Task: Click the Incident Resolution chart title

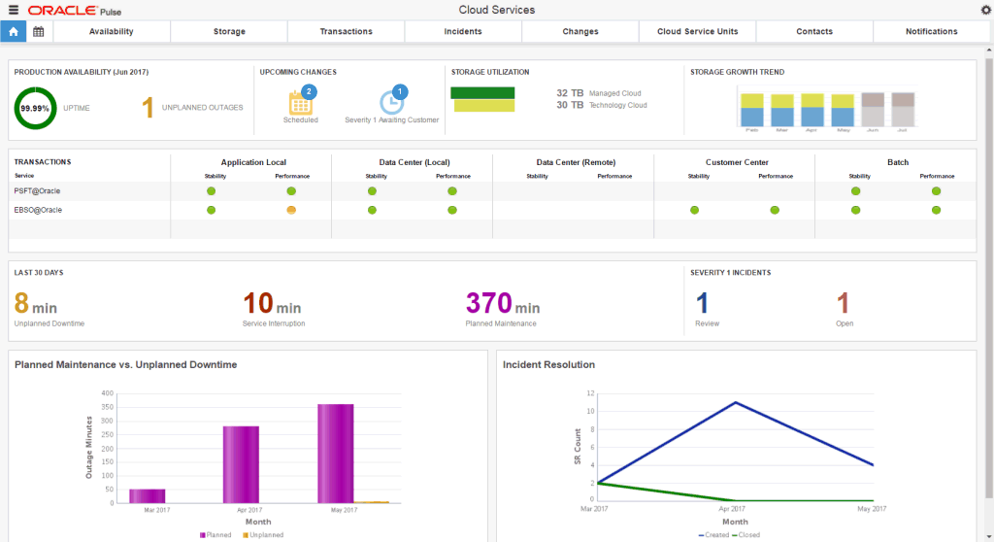Action: pos(548,365)
